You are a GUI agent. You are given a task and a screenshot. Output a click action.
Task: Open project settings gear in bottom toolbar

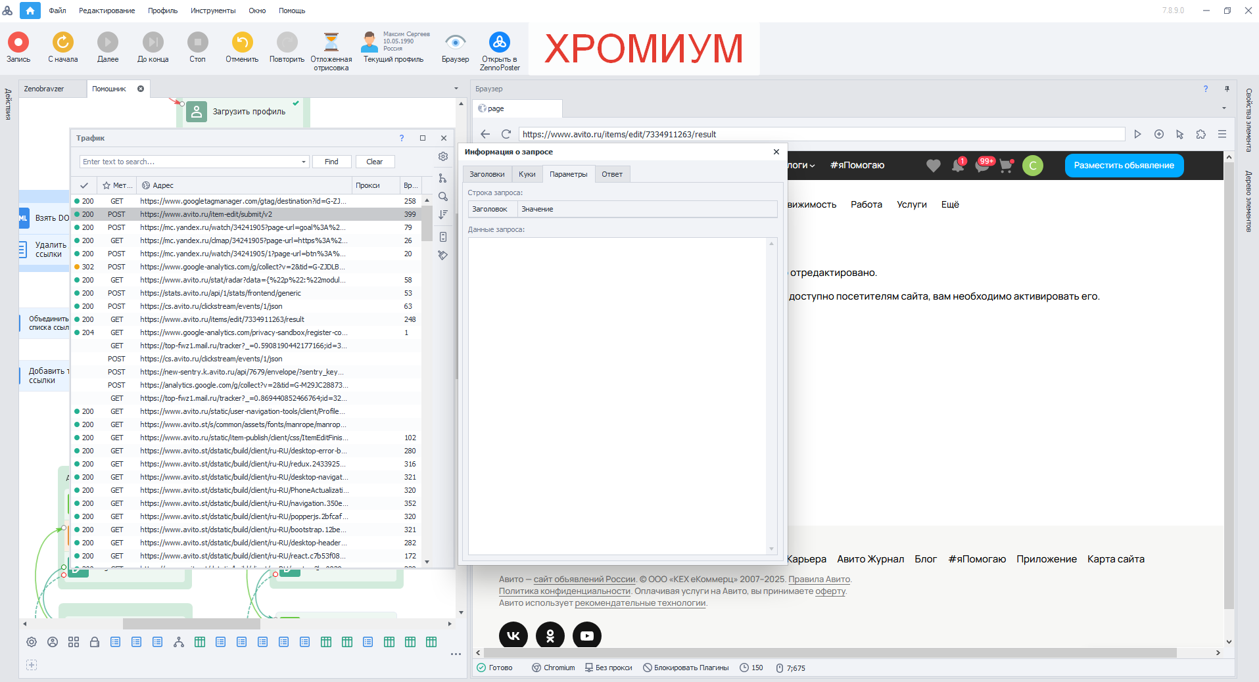[x=32, y=642]
